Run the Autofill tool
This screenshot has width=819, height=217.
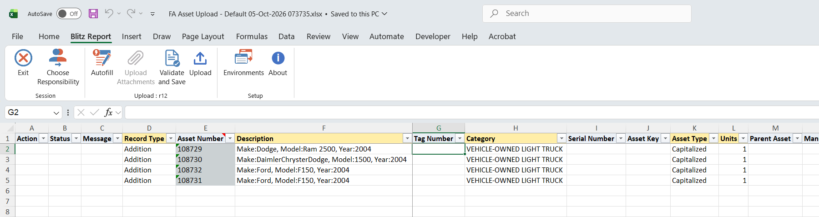tap(102, 63)
